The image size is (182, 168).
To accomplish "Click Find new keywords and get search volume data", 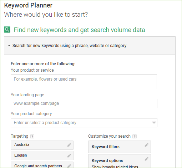I will [79, 30].
